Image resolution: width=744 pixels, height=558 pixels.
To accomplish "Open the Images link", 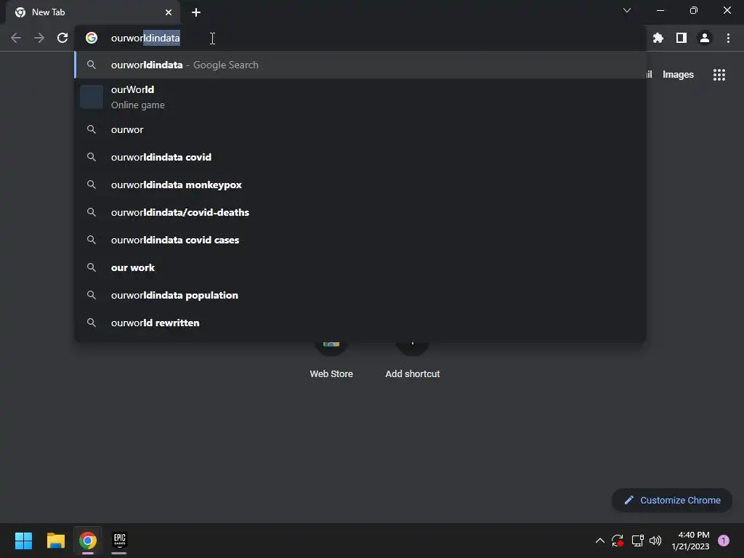I will 678,75.
